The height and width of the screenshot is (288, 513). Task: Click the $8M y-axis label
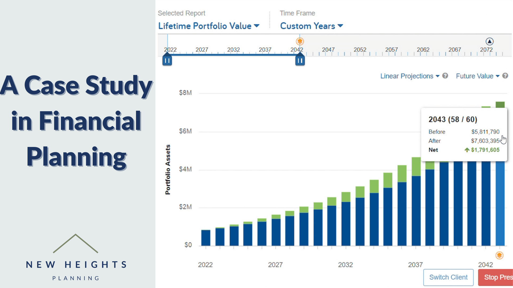click(x=185, y=93)
